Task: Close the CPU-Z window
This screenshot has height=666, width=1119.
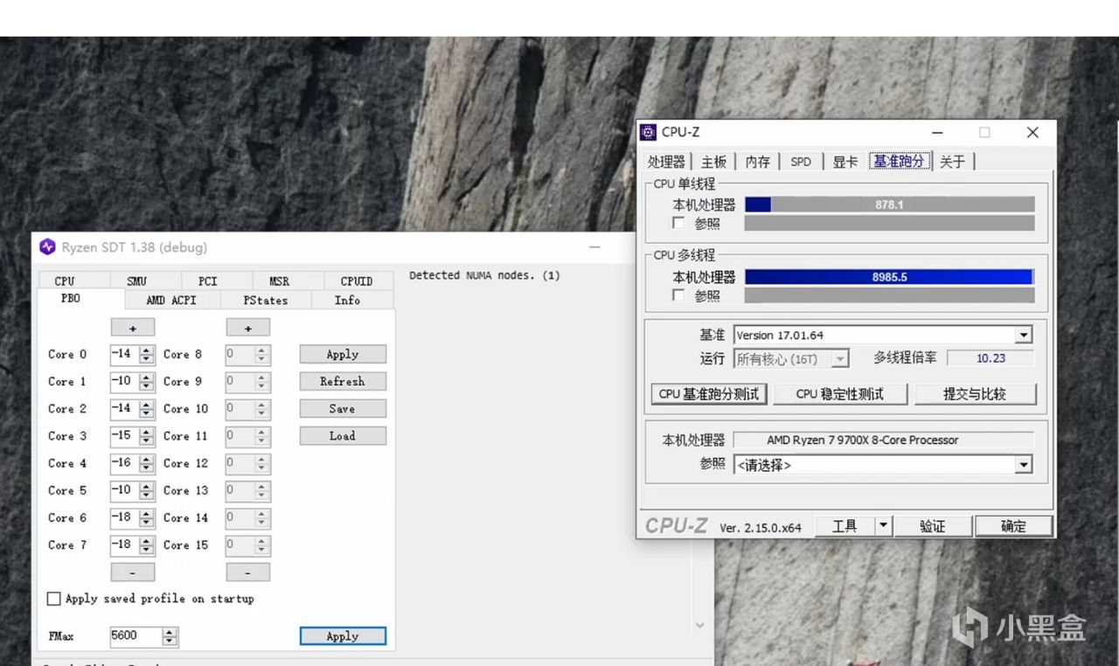Action: (1032, 133)
